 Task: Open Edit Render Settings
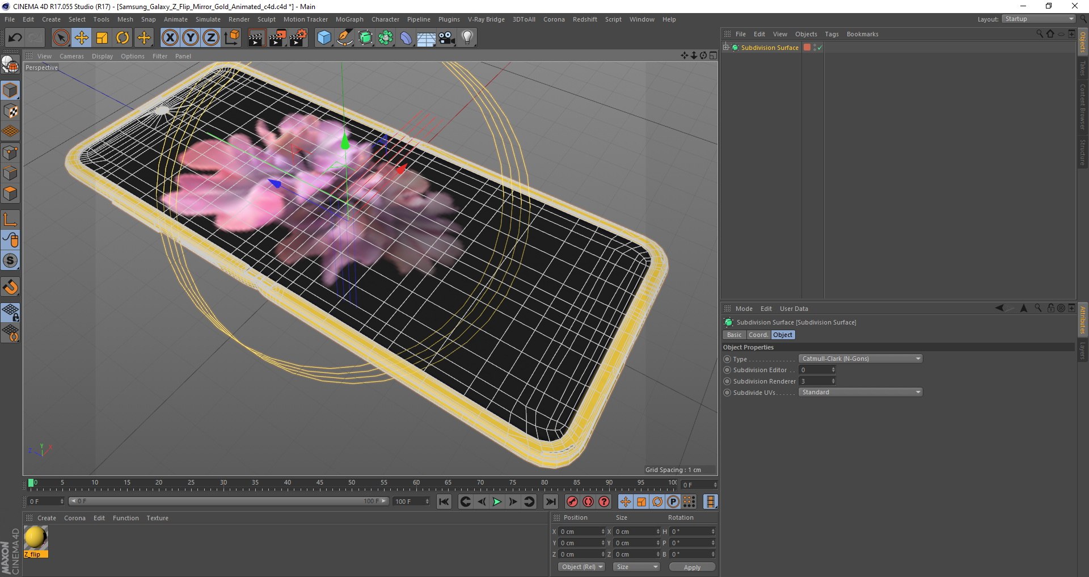[298, 38]
